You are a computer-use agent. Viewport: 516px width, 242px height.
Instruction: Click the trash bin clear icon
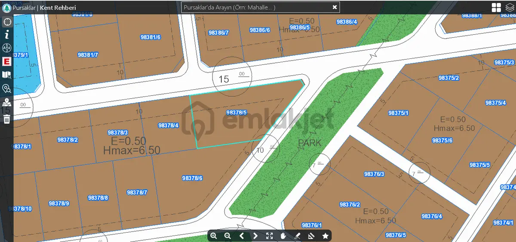point(7,119)
